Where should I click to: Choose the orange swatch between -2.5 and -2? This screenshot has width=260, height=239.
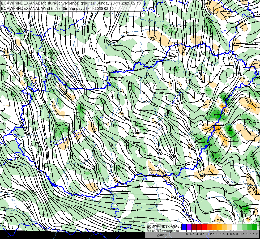tap(214, 227)
